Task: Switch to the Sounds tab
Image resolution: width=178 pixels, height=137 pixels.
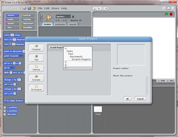Action: (73, 24)
